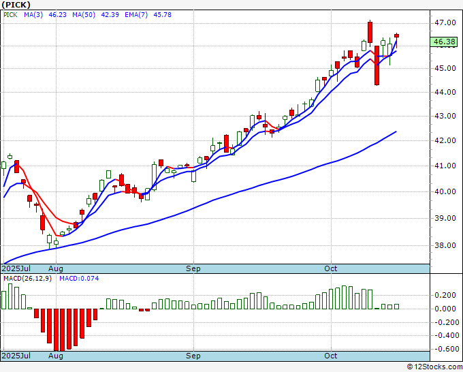Click the 42.00 price axis label
Image resolution: width=463 pixels, height=372 pixels.
[445, 140]
